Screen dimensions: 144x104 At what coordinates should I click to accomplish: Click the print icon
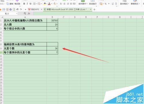(11, 9)
